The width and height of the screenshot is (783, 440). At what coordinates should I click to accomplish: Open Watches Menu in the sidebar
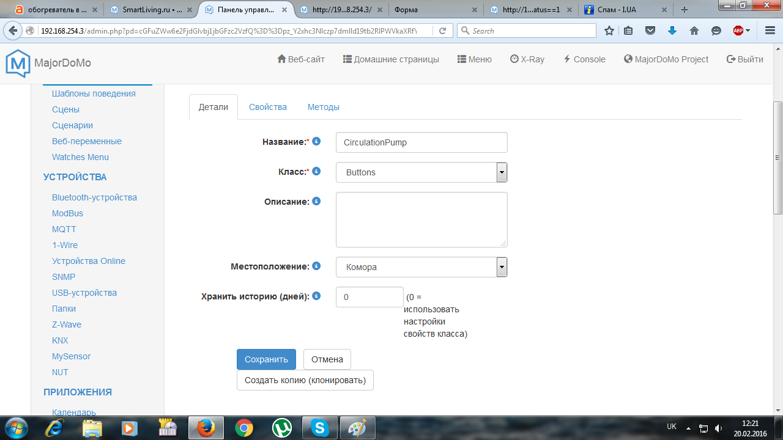point(80,157)
